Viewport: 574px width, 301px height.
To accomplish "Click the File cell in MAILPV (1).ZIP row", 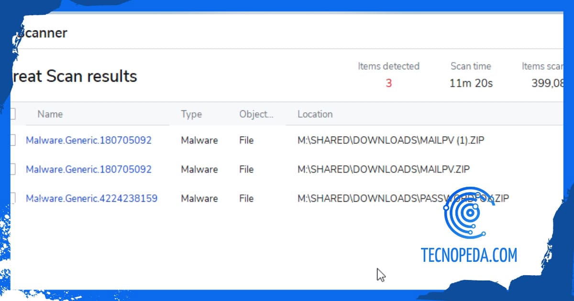I will point(246,140).
